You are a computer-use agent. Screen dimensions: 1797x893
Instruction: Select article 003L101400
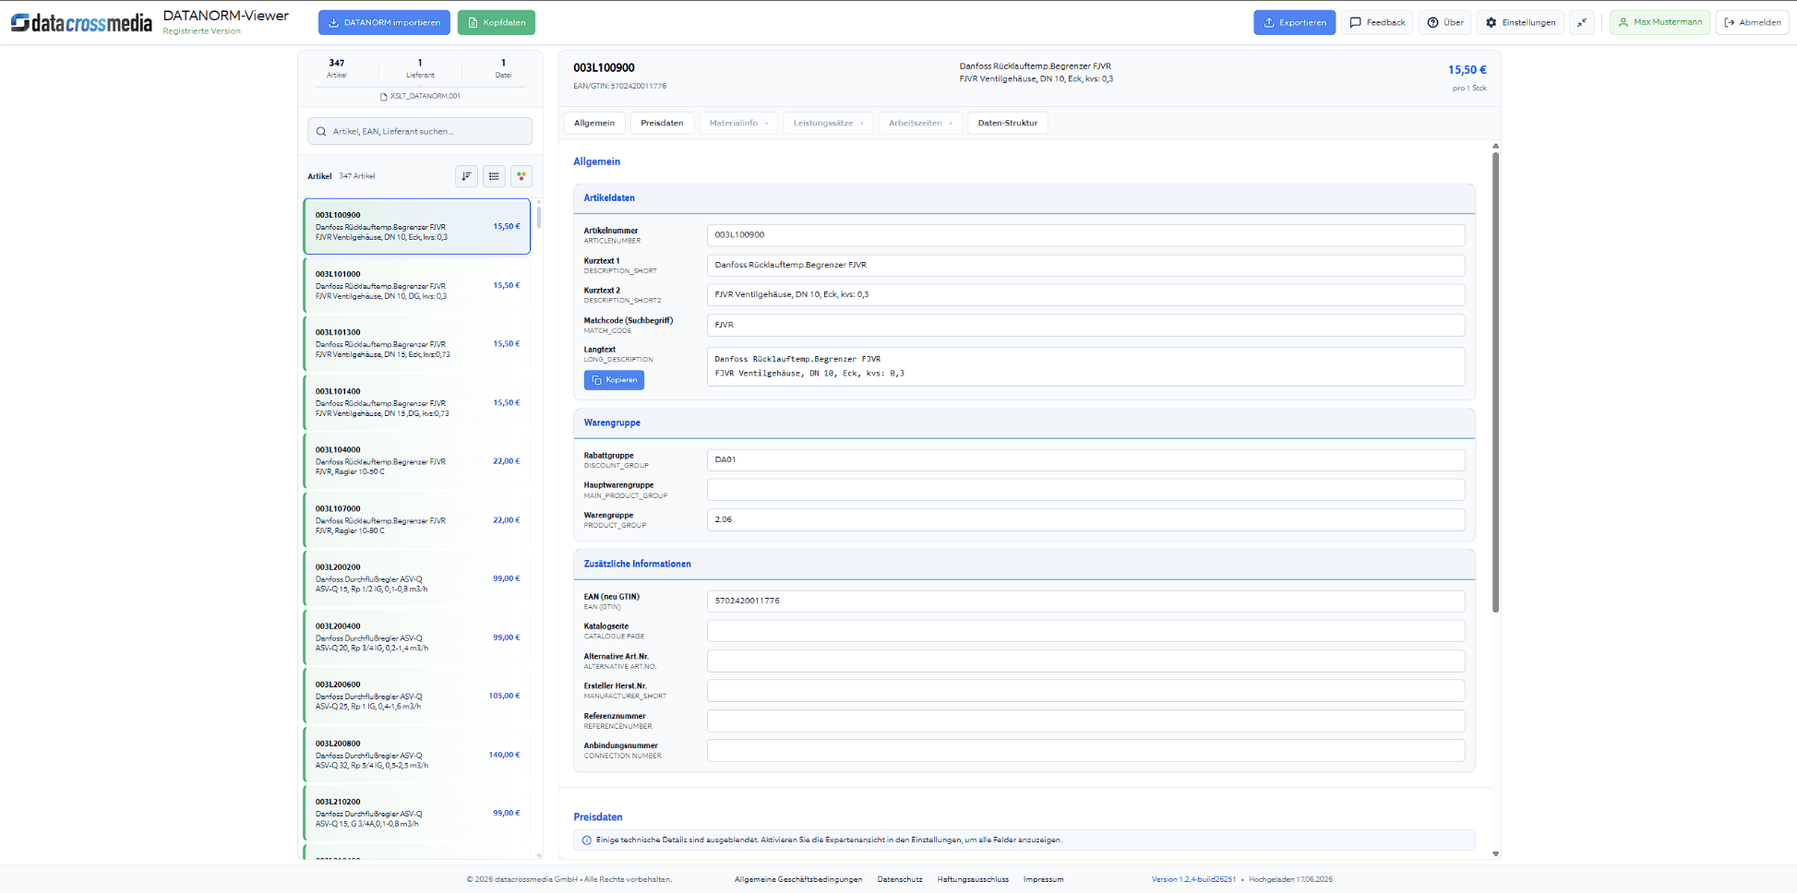click(417, 402)
